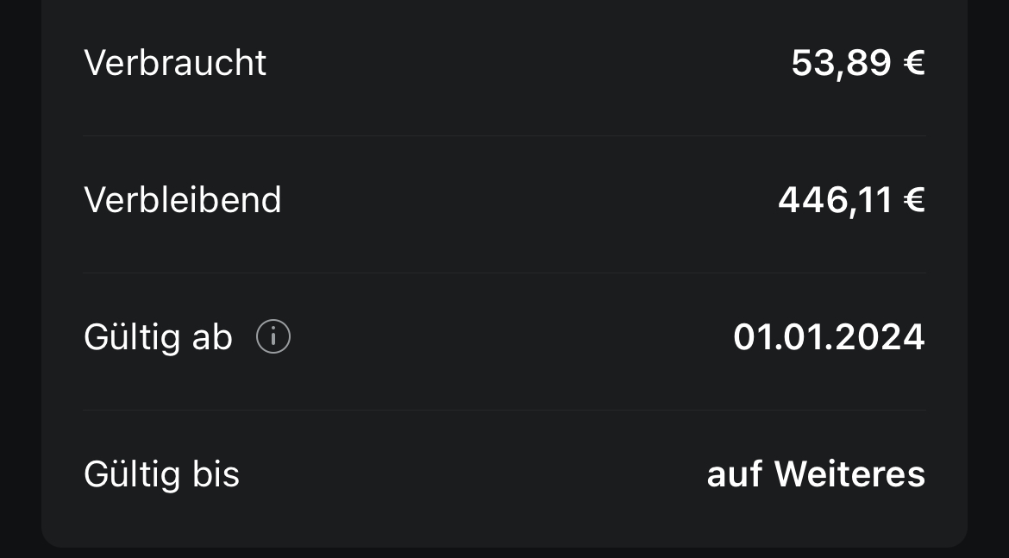Tap the euro sign after 446,11
Image resolution: width=1009 pixels, height=558 pixels.
click(x=914, y=200)
